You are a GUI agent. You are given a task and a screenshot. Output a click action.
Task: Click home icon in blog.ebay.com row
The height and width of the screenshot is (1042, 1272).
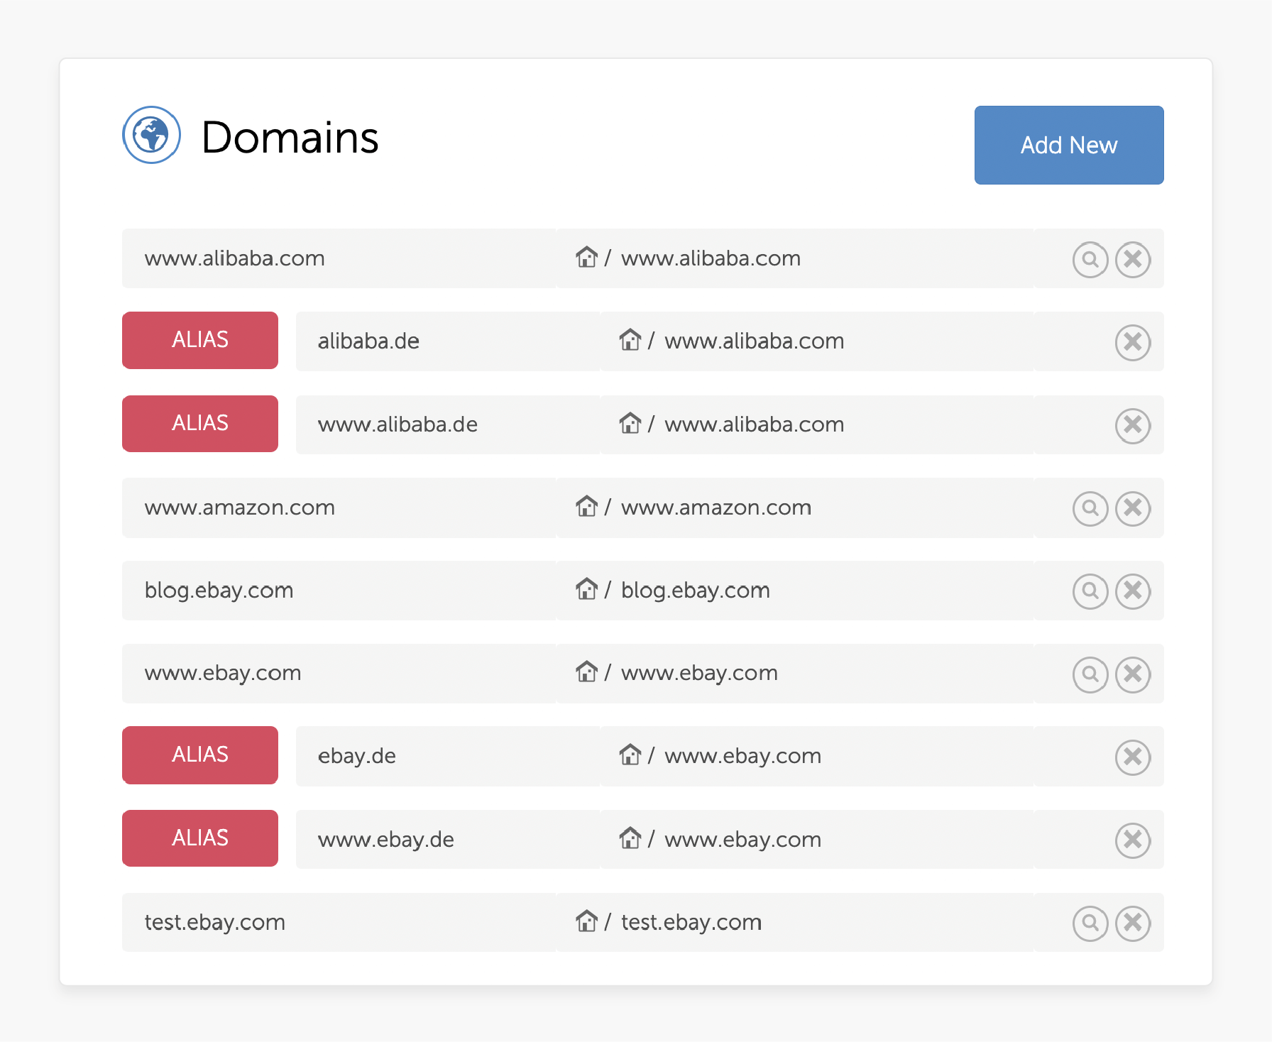tap(586, 588)
